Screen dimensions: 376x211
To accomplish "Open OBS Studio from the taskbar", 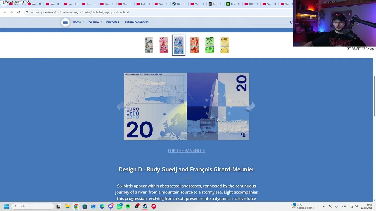I will [x=137, y=206].
